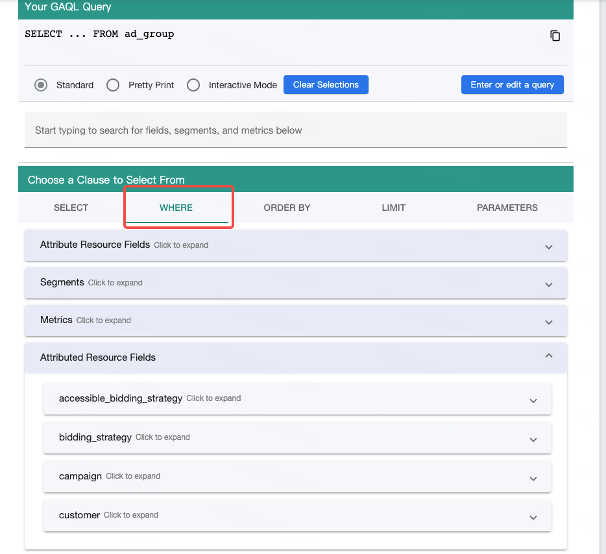Viewport: 606px width, 554px height.
Task: Expand Attribute Resource Fields chevron
Action: coord(549,247)
